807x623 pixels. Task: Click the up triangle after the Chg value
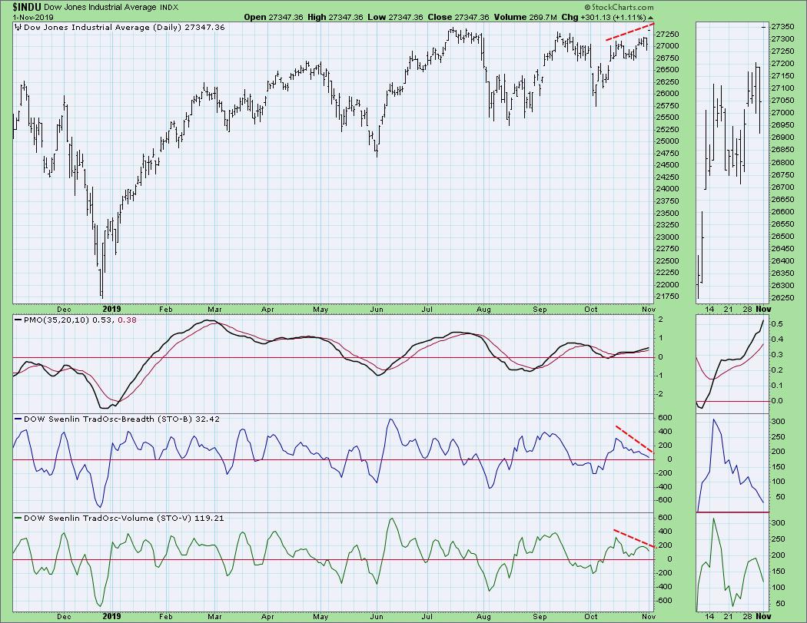tap(650, 18)
